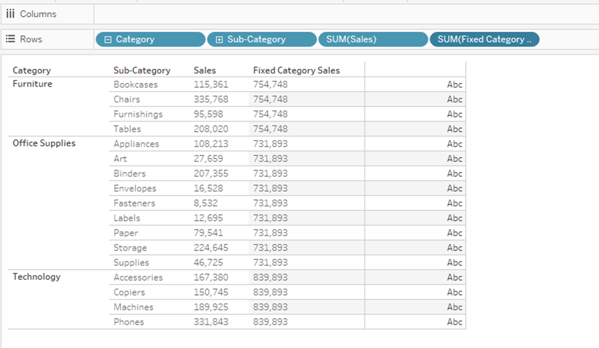This screenshot has height=348, width=599.
Task: Select the Furniture category label
Action: tap(32, 84)
